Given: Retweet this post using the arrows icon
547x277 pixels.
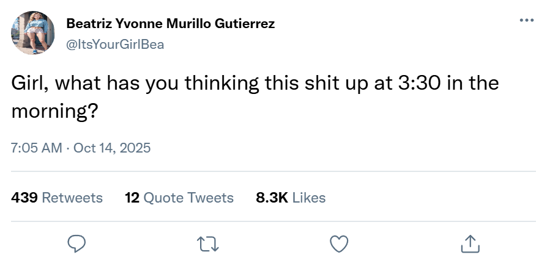Looking at the screenshot, I should point(208,244).
